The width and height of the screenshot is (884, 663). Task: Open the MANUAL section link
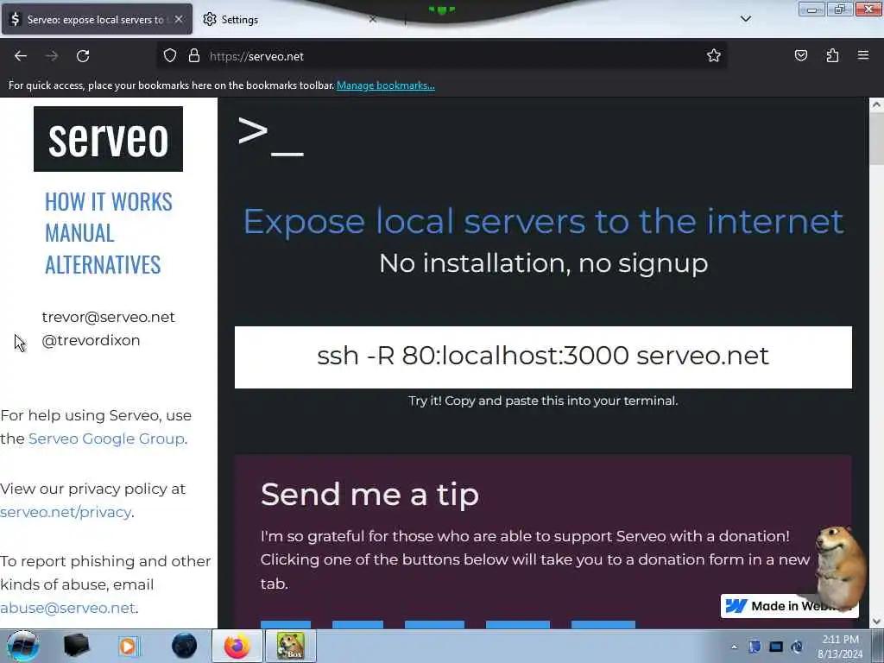coord(79,233)
